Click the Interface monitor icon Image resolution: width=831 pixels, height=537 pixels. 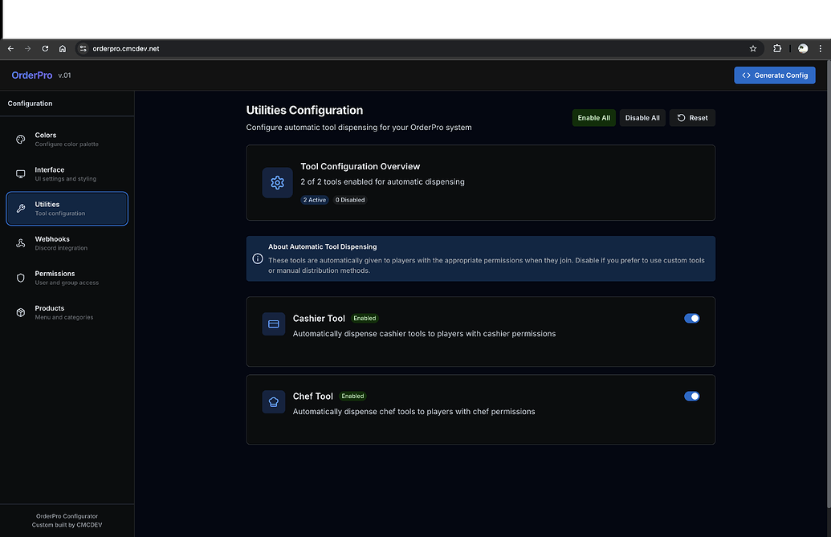(20, 173)
